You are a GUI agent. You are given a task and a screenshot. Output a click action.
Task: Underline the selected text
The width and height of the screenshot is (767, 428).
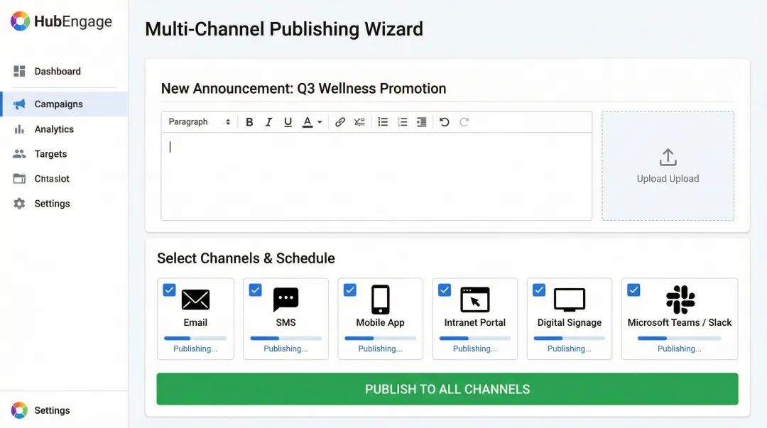288,121
